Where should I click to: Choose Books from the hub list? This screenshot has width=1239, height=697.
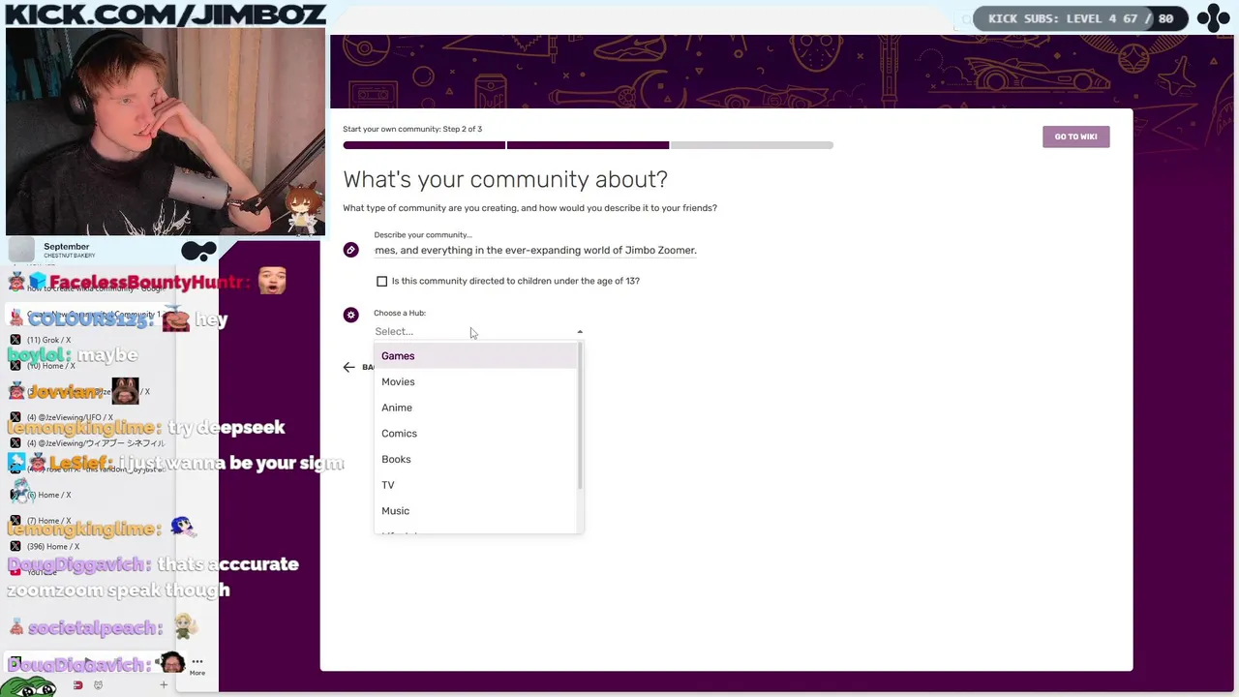pyautogui.click(x=475, y=459)
